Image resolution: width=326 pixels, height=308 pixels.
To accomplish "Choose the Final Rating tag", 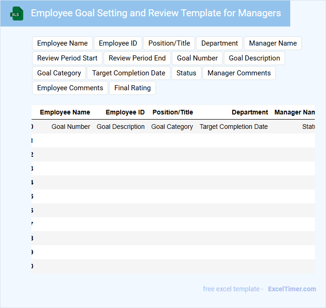I will pyautogui.click(x=132, y=88).
